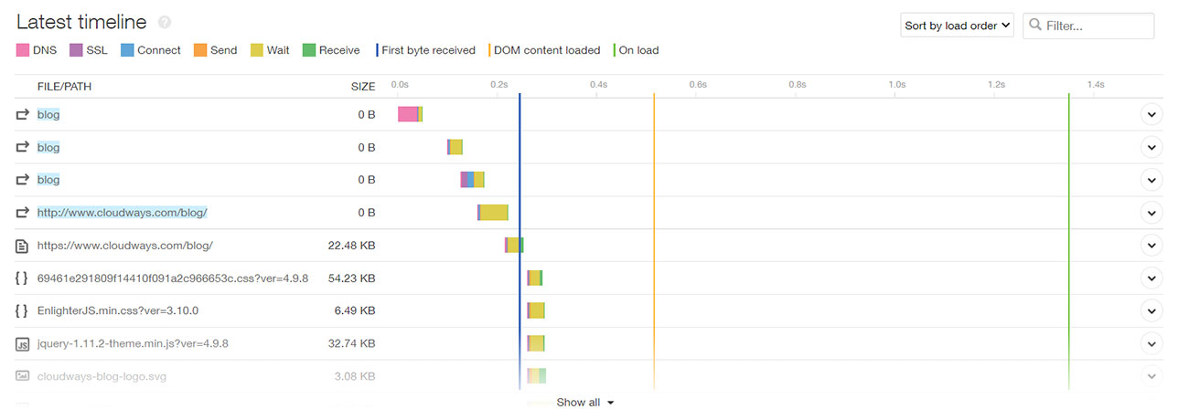This screenshot has height=420, width=1189.
Task: Expand details for the first blog request
Action: coord(1152,115)
